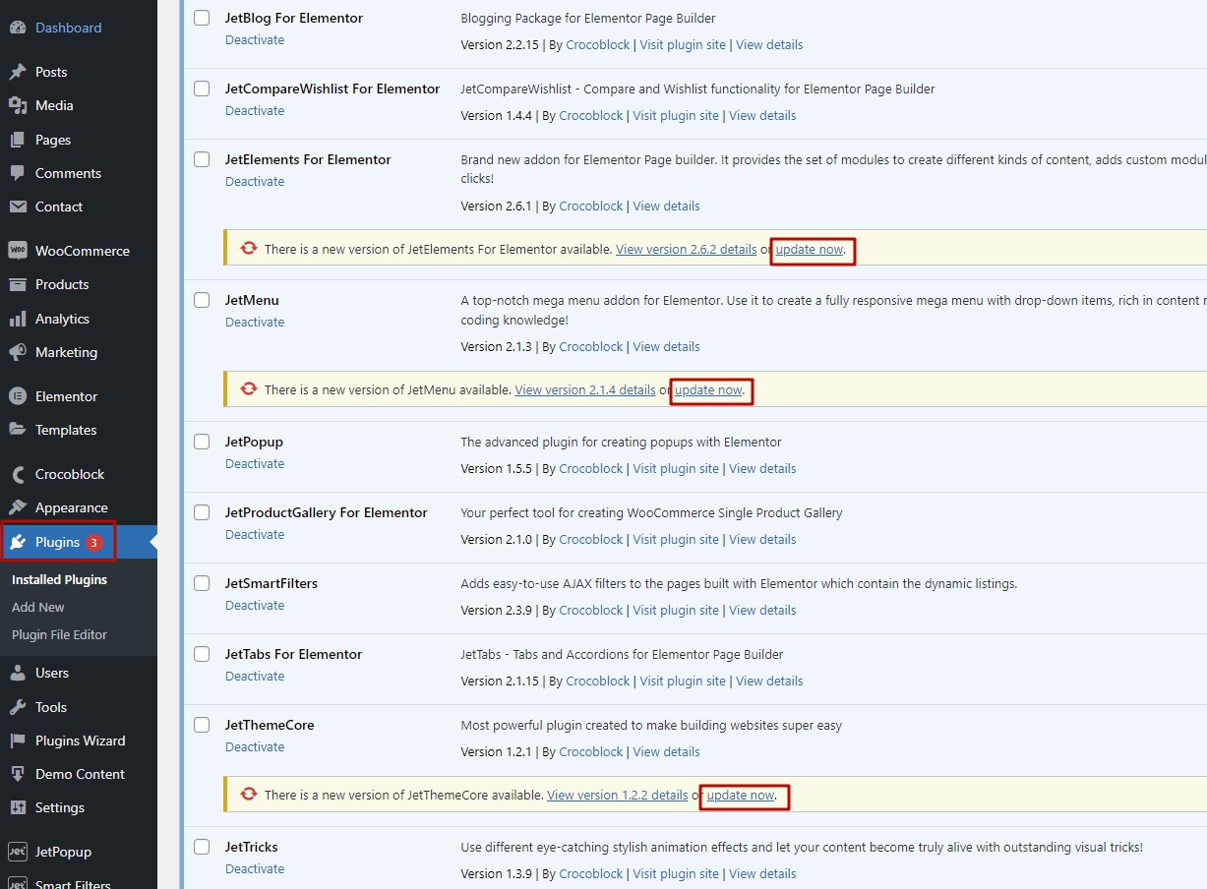Viewport: 1207px width, 889px height.
Task: Open the Plugin File Editor
Action: pos(59,634)
